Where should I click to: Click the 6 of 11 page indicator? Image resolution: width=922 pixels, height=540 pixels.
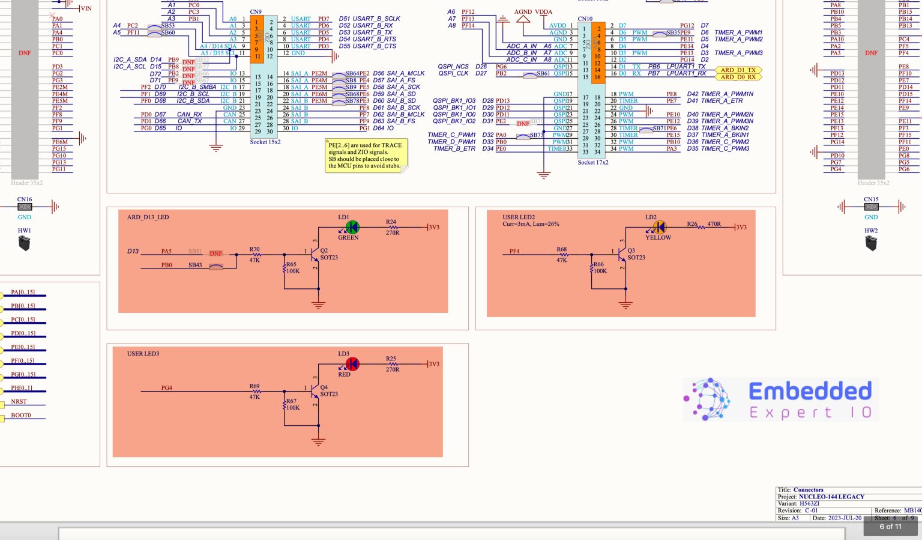pos(891,527)
